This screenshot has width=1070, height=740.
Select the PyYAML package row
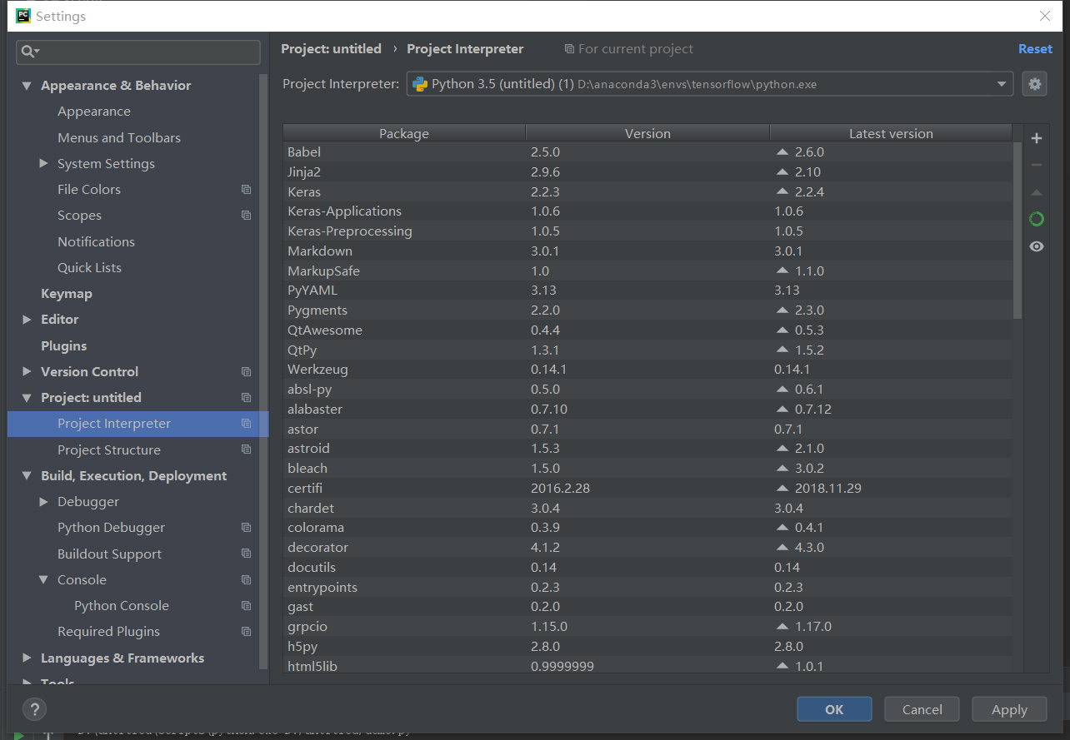647,291
